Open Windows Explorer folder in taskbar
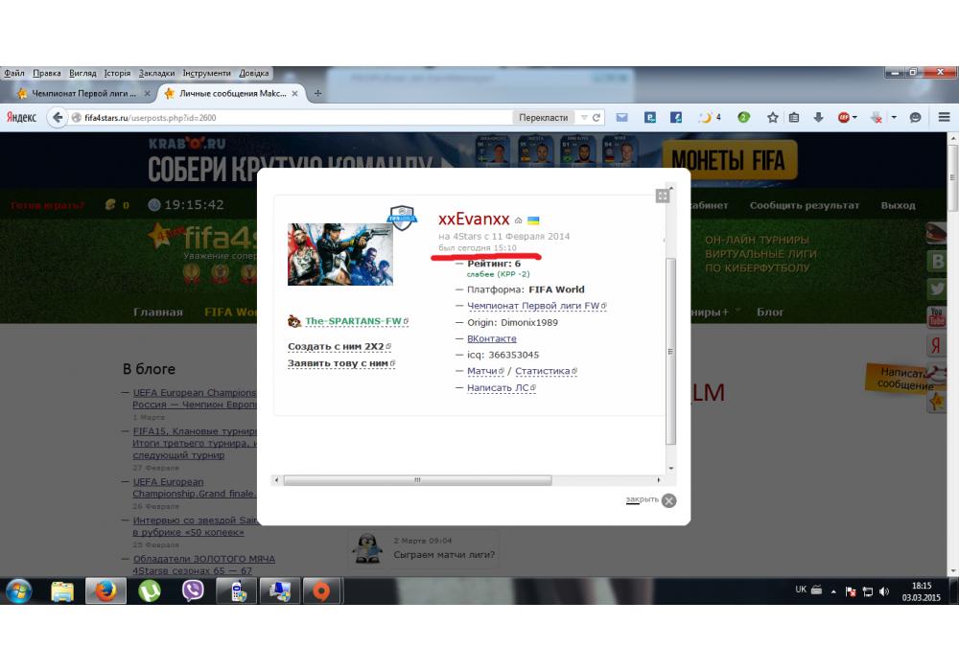This screenshot has width=959, height=671. point(61,590)
